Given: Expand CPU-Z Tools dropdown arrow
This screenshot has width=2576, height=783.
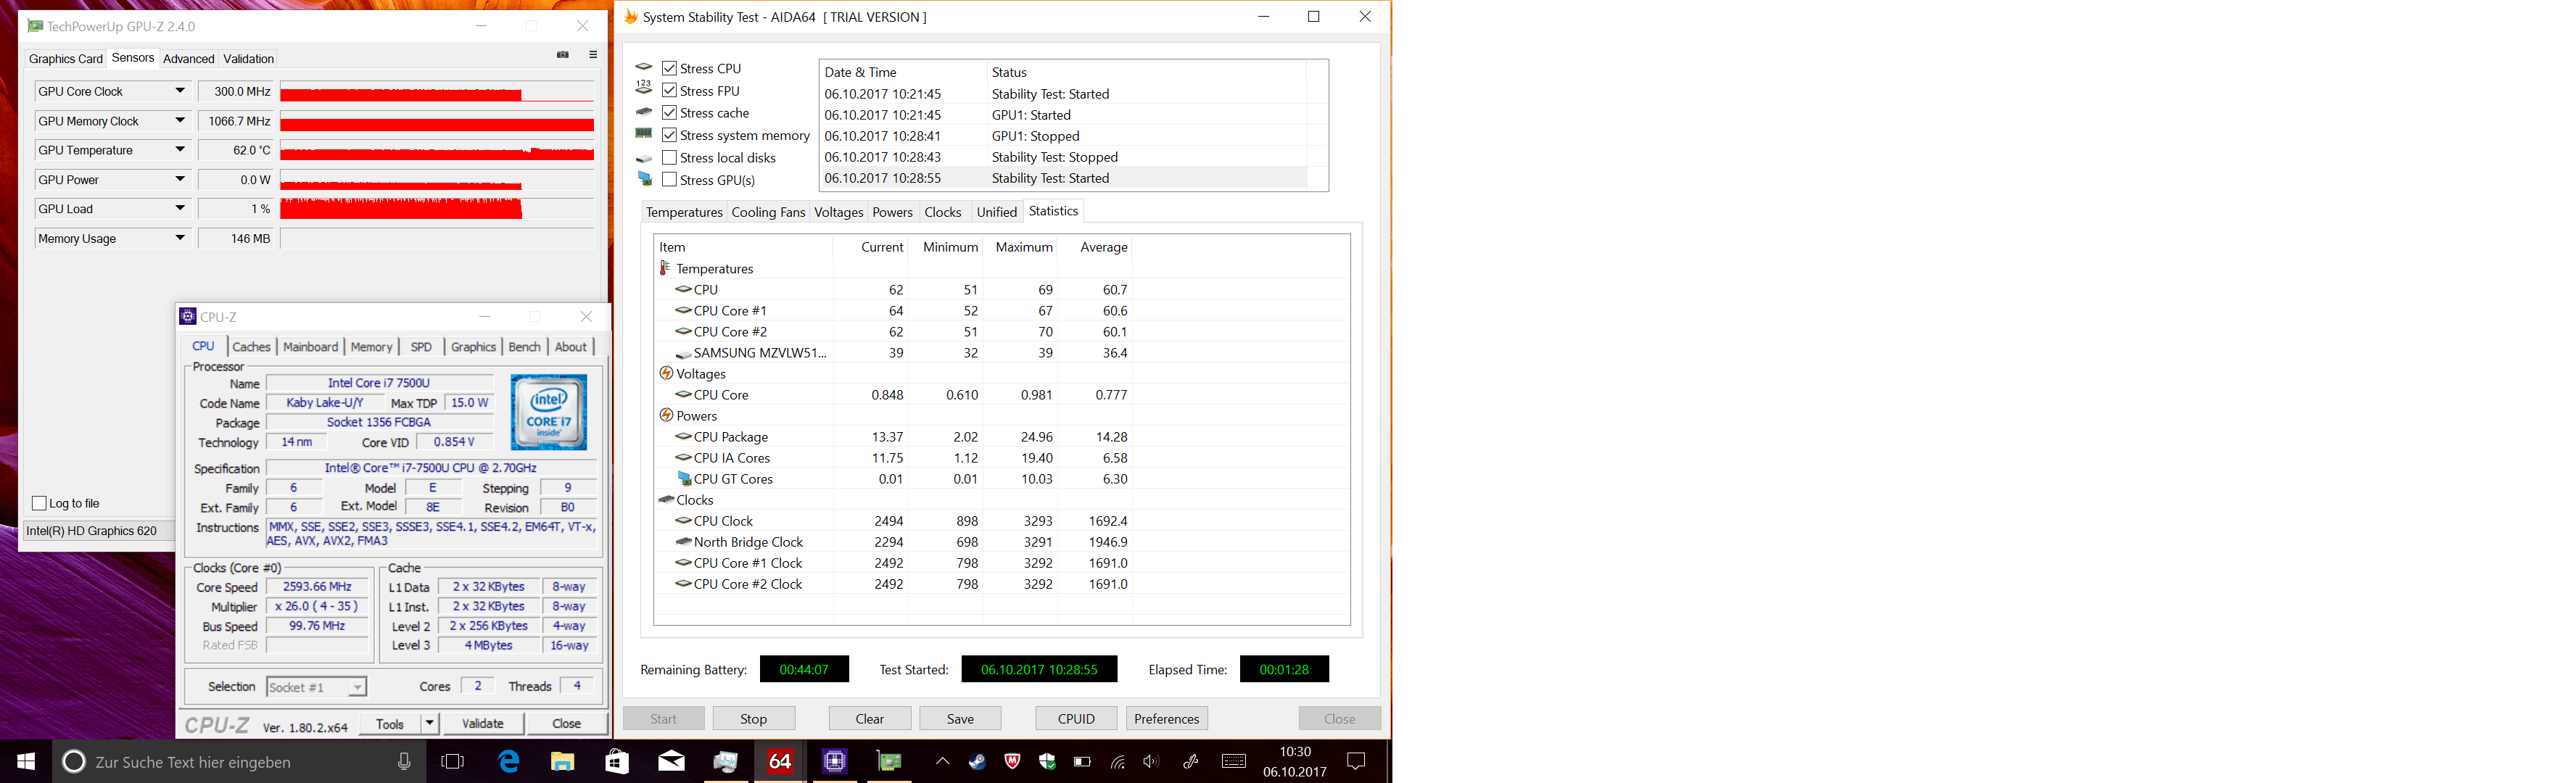Looking at the screenshot, I should [x=429, y=723].
